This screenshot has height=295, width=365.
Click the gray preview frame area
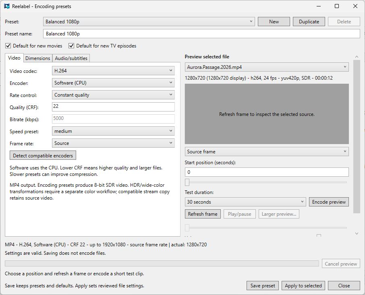pos(267,114)
